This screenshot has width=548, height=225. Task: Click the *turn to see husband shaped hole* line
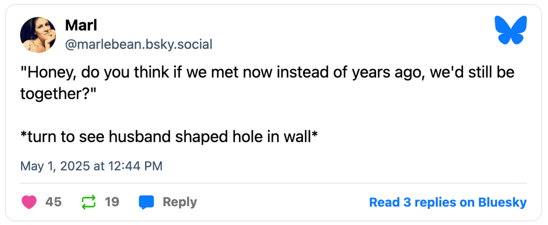coord(169,137)
